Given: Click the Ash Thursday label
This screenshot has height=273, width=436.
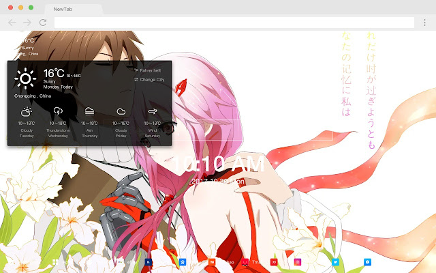Looking at the screenshot, I should [89, 133].
